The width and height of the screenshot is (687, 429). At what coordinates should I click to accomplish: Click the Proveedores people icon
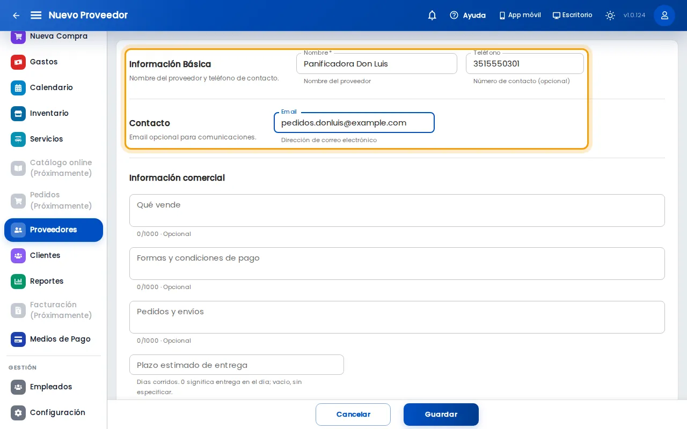18,230
